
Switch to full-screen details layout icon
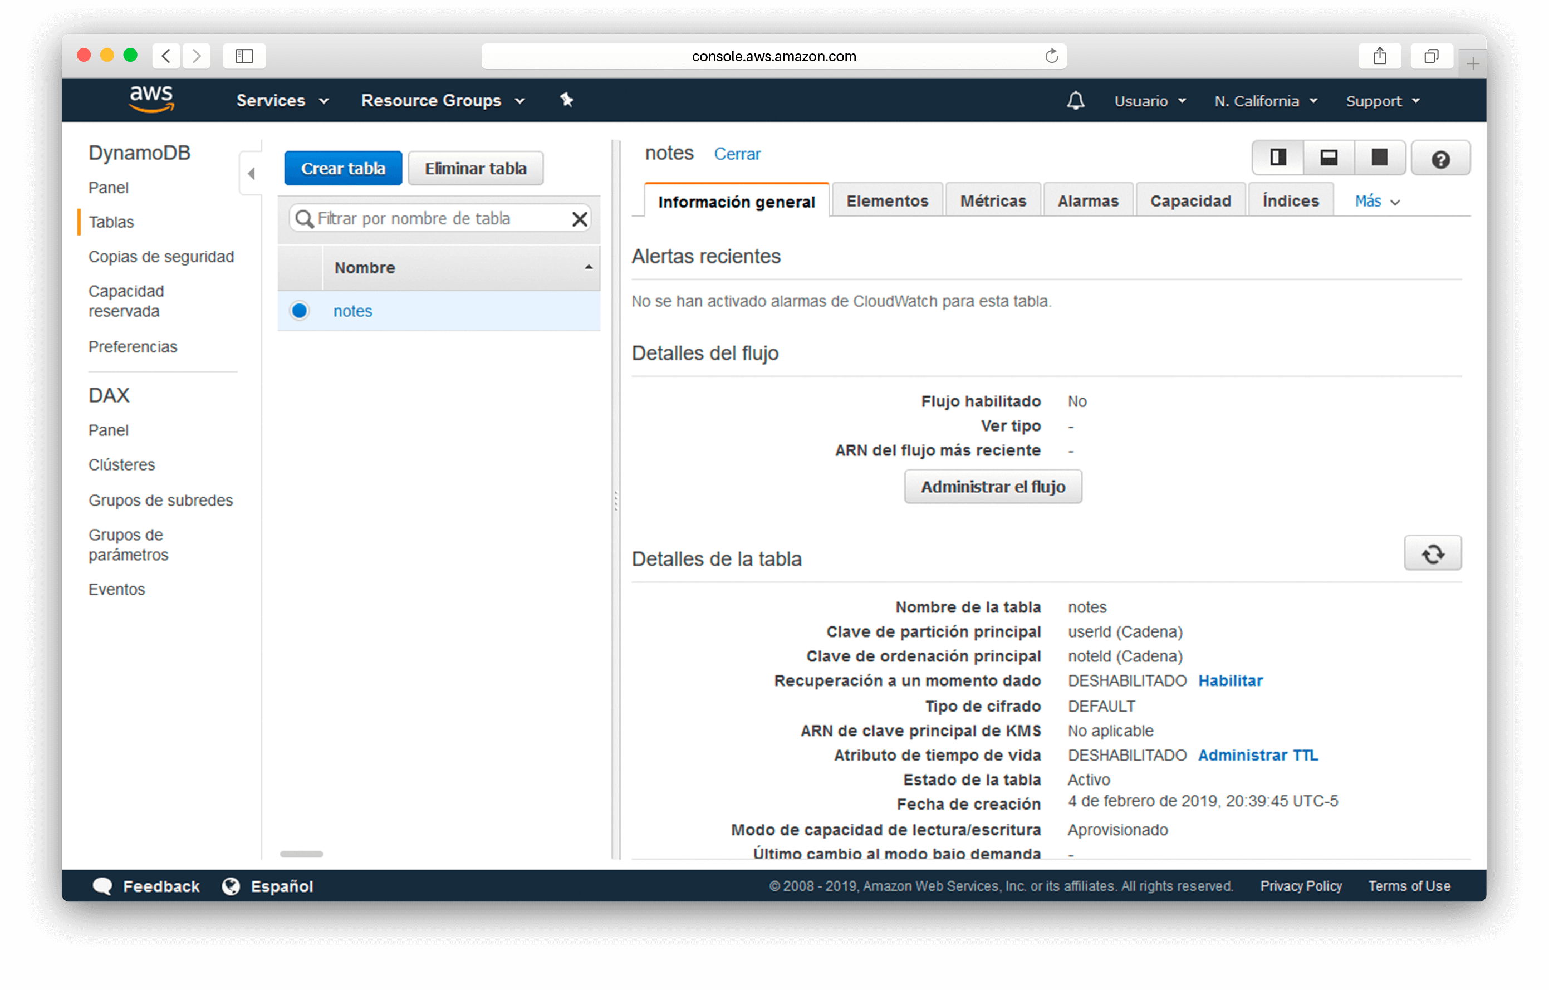coord(1379,158)
